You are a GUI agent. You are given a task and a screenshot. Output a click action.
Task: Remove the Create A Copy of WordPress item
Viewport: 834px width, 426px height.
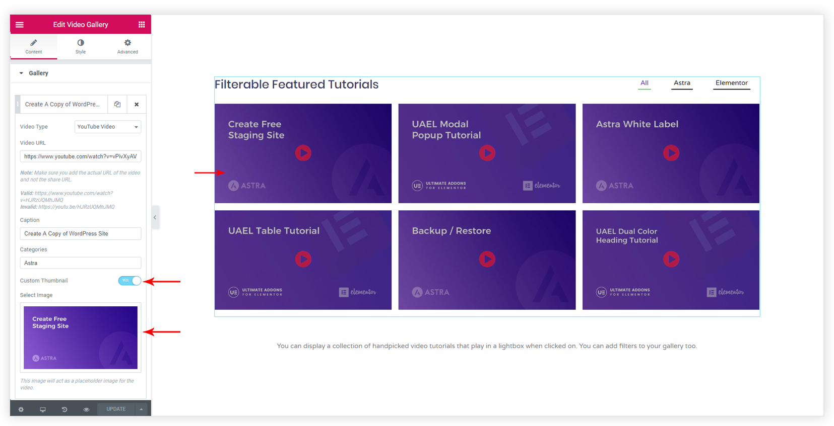[x=137, y=105]
